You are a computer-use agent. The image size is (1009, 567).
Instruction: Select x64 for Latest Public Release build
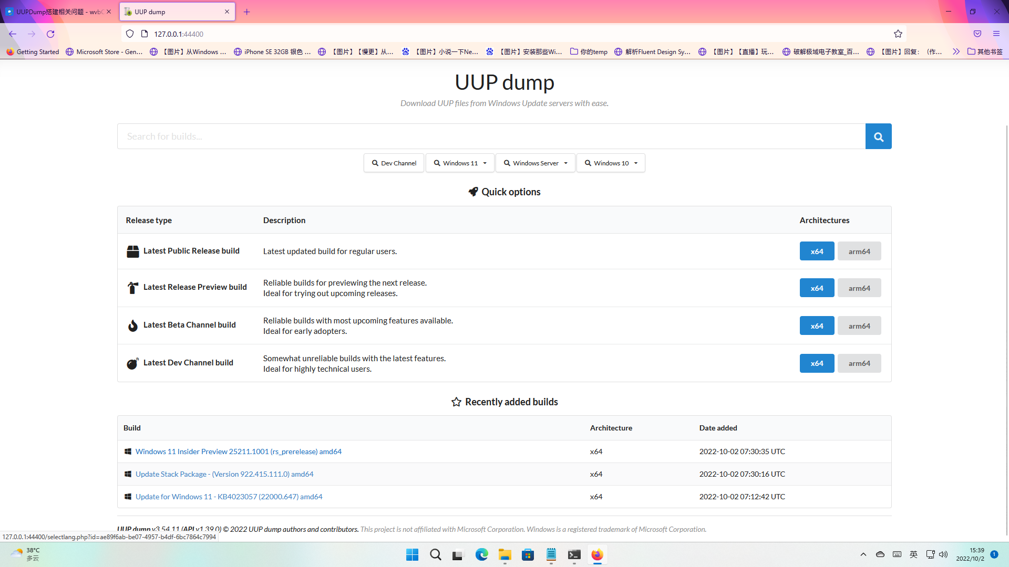tap(817, 251)
